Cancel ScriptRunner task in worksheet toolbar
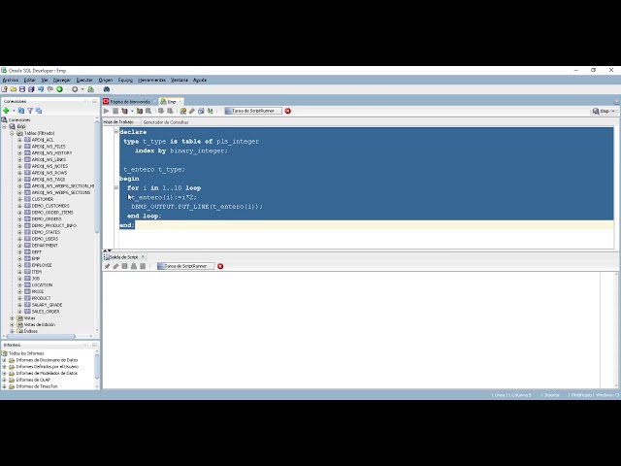 [x=288, y=111]
